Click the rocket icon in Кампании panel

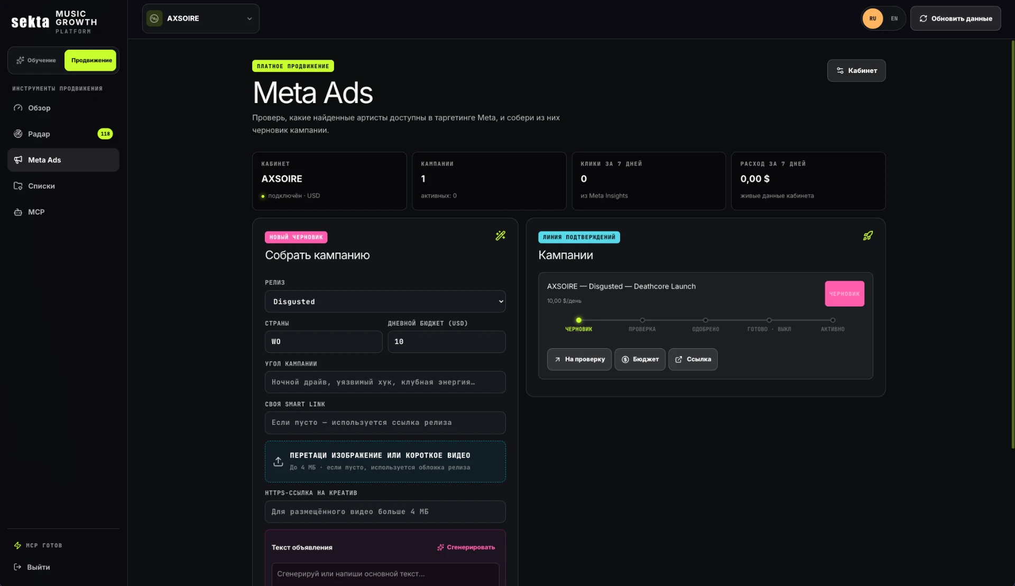point(868,236)
